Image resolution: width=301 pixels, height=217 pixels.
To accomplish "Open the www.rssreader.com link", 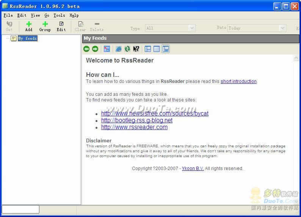I will click(x=134, y=127).
